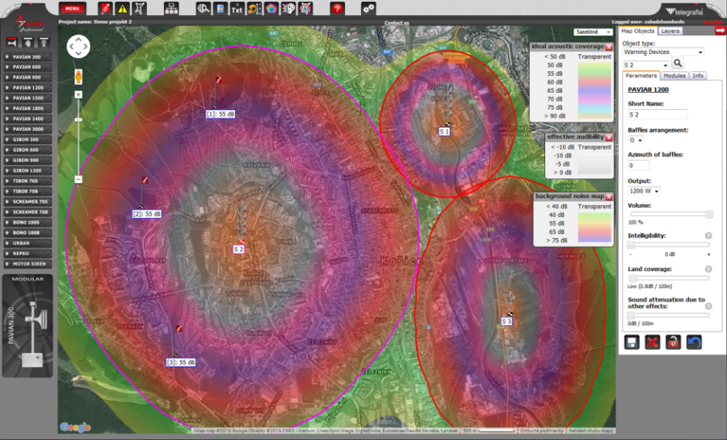Open the Satelitné map type dropdown

point(593,32)
